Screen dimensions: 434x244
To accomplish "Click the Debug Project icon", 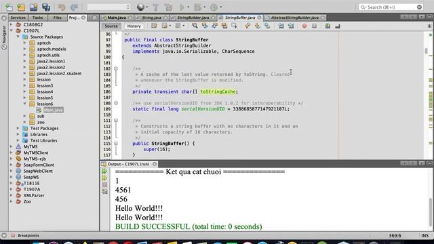I will (197, 7).
